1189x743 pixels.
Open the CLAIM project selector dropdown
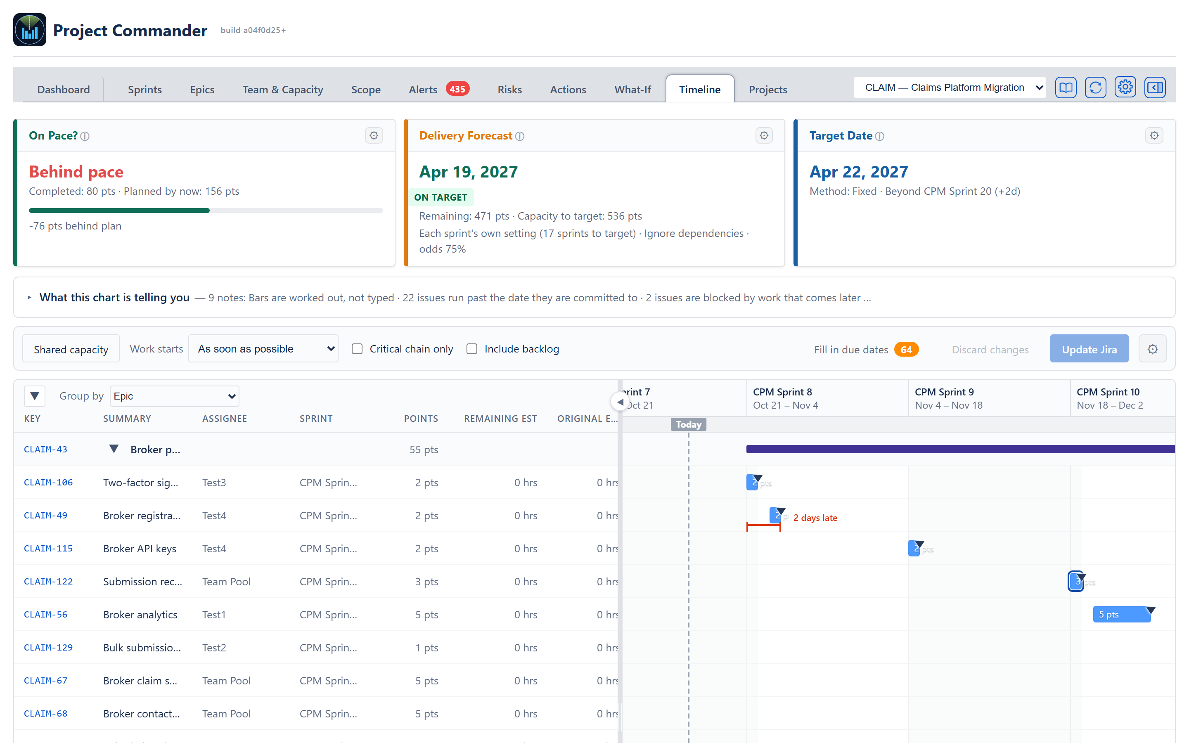(949, 88)
